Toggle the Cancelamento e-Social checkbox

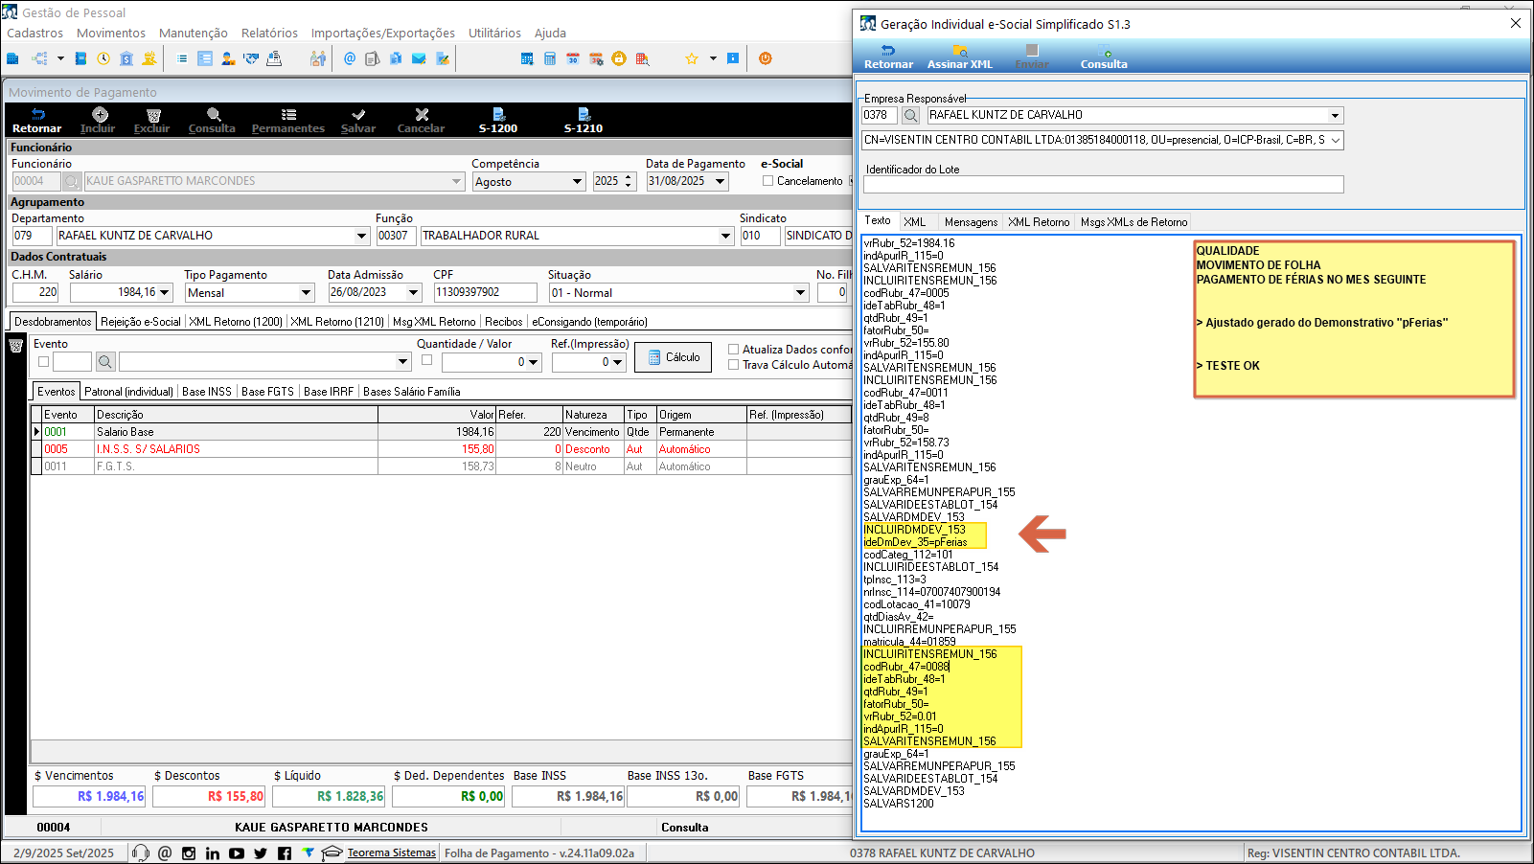[767, 180]
